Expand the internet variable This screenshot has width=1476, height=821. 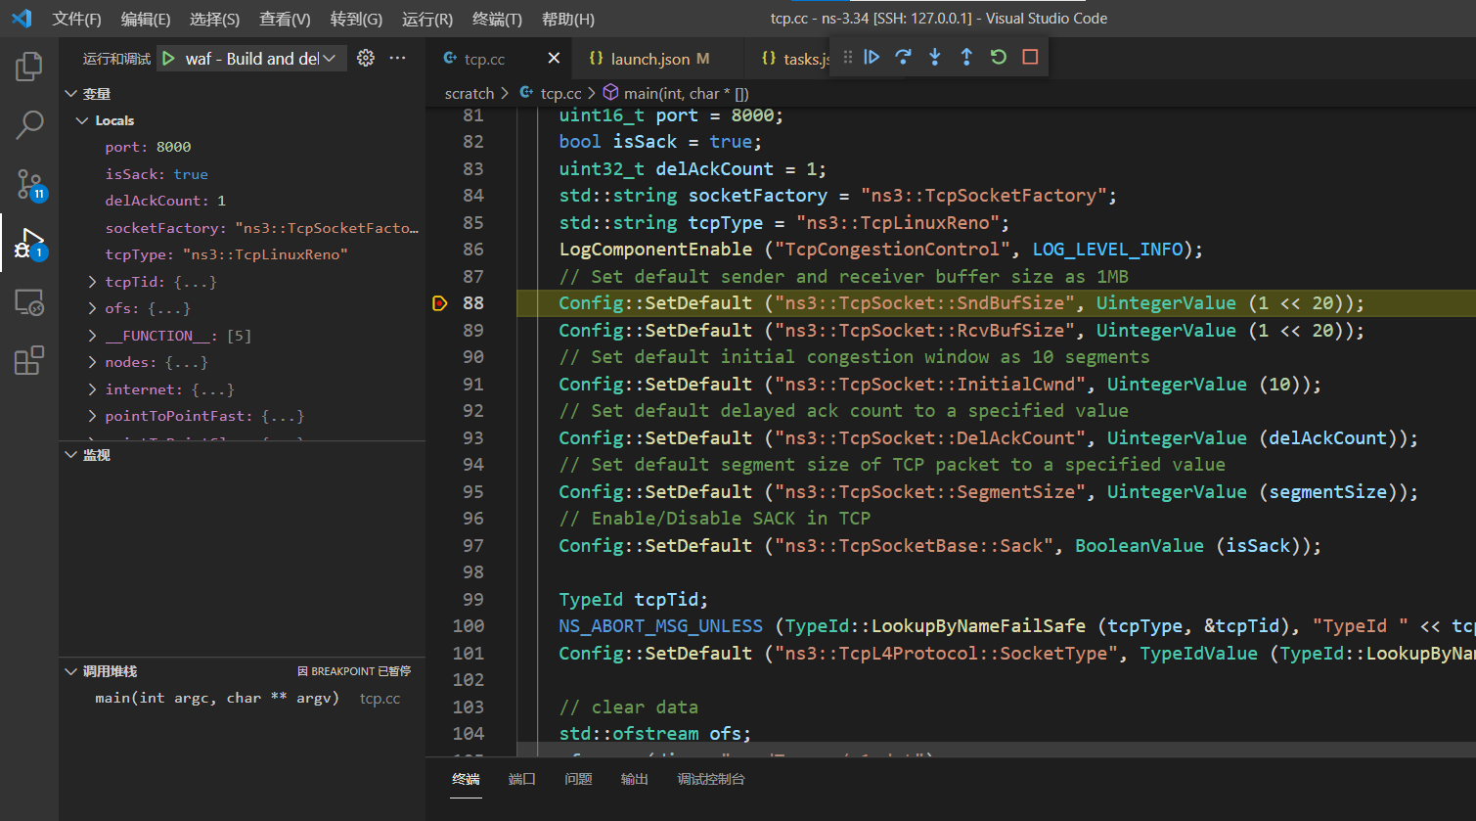click(x=93, y=389)
